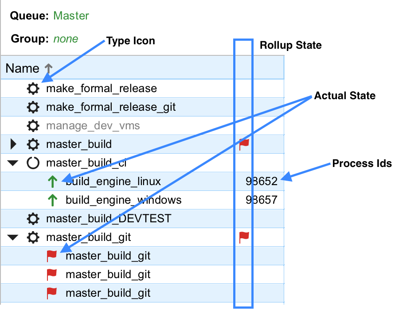Collapse the master_build_ci tree node
The width and height of the screenshot is (399, 310).
(x=13, y=163)
